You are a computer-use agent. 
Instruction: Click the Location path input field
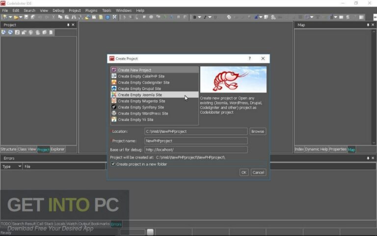pos(196,131)
